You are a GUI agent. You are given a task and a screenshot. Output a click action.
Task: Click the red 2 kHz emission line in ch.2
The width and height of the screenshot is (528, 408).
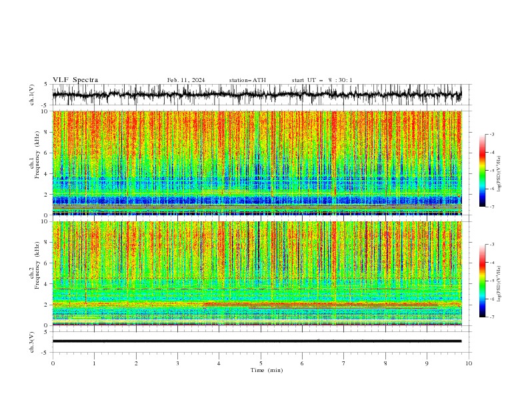pyautogui.click(x=320, y=304)
